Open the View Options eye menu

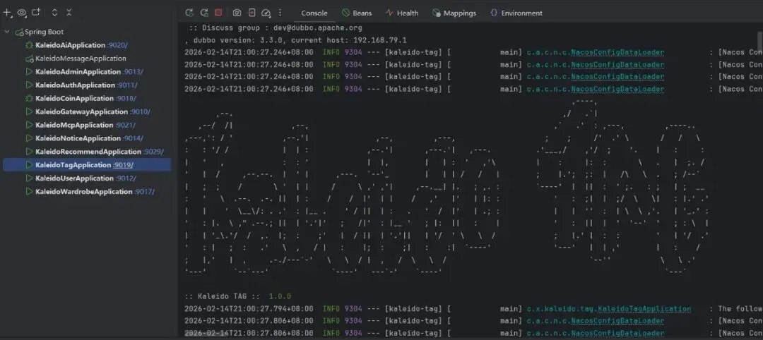click(22, 13)
